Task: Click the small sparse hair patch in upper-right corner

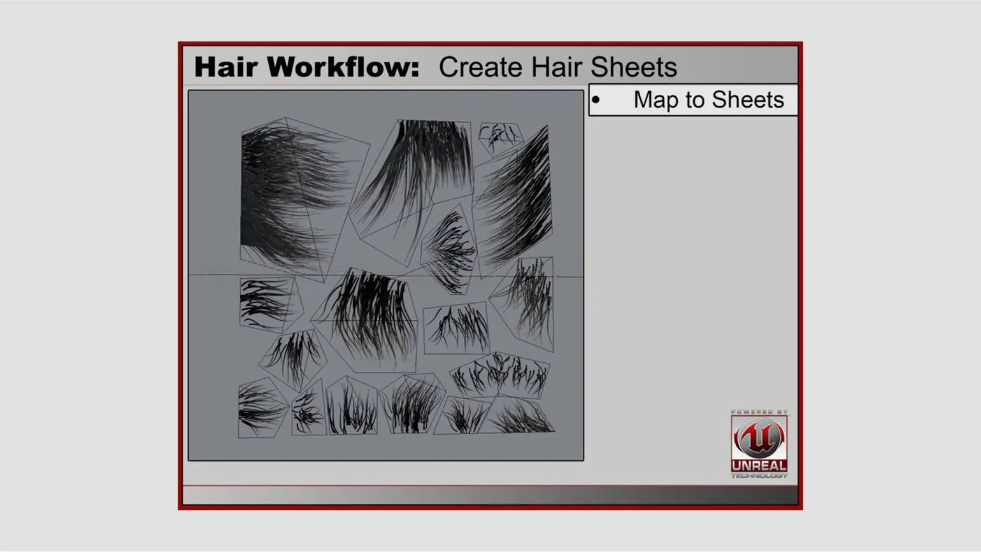Action: 500,137
